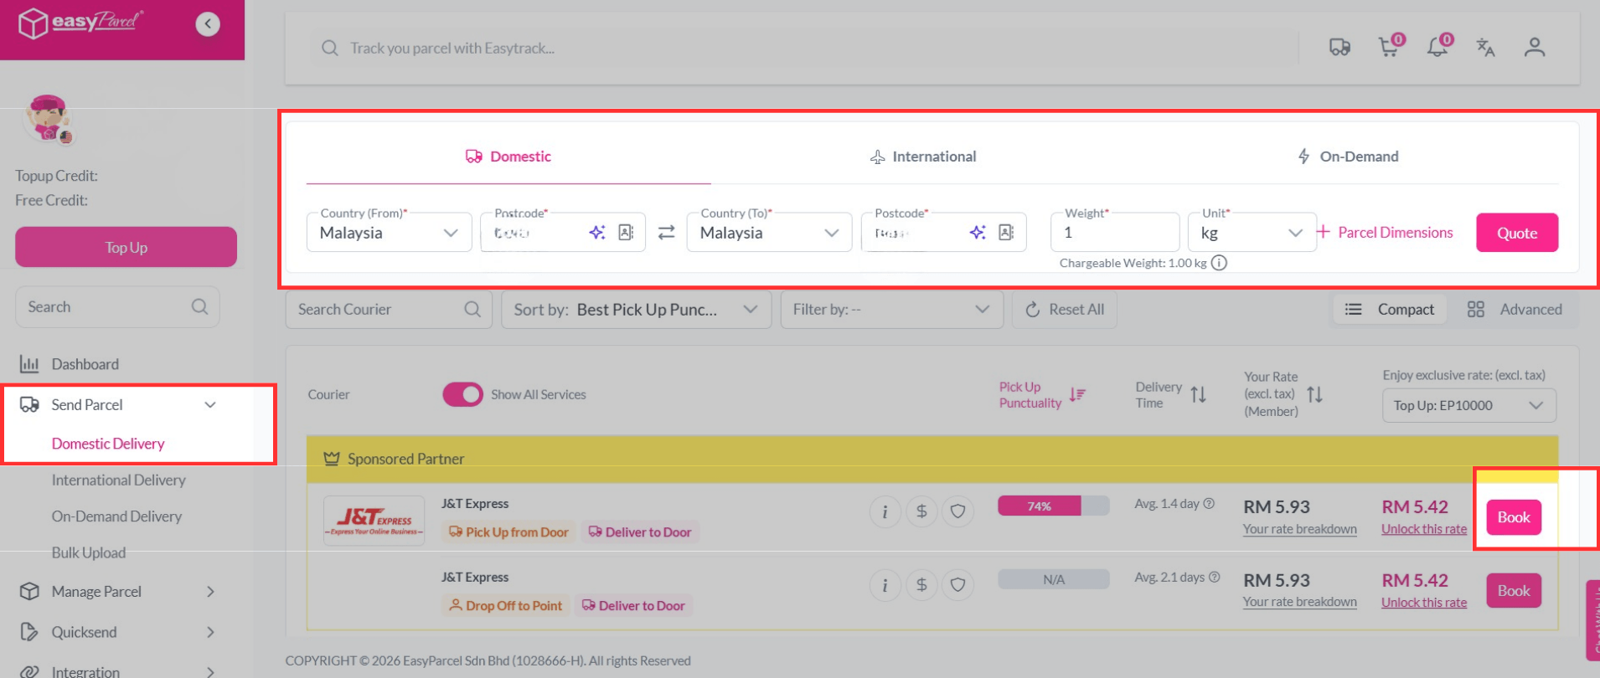Switch to the On-Demand tab
Image resolution: width=1600 pixels, height=678 pixels.
pyautogui.click(x=1348, y=157)
